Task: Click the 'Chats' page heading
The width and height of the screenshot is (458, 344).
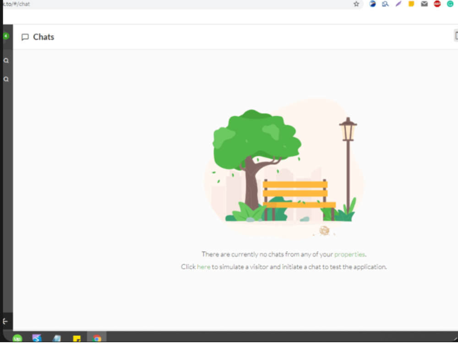Action: (44, 37)
